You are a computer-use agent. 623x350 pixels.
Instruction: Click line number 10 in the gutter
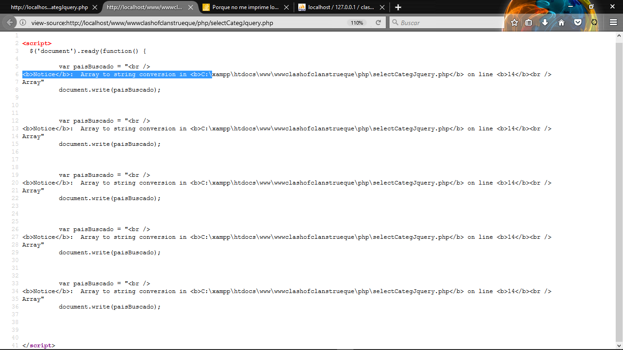pyautogui.click(x=15, y=105)
